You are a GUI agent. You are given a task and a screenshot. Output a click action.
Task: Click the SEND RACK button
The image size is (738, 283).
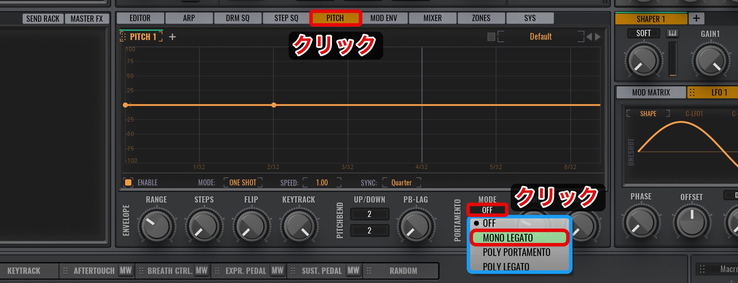pyautogui.click(x=43, y=19)
